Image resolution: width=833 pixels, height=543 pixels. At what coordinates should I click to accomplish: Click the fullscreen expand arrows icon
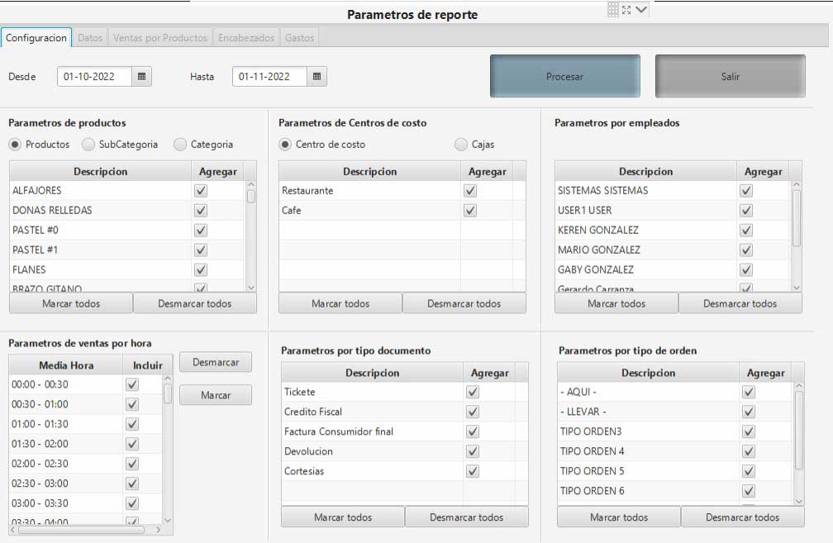pos(626,10)
